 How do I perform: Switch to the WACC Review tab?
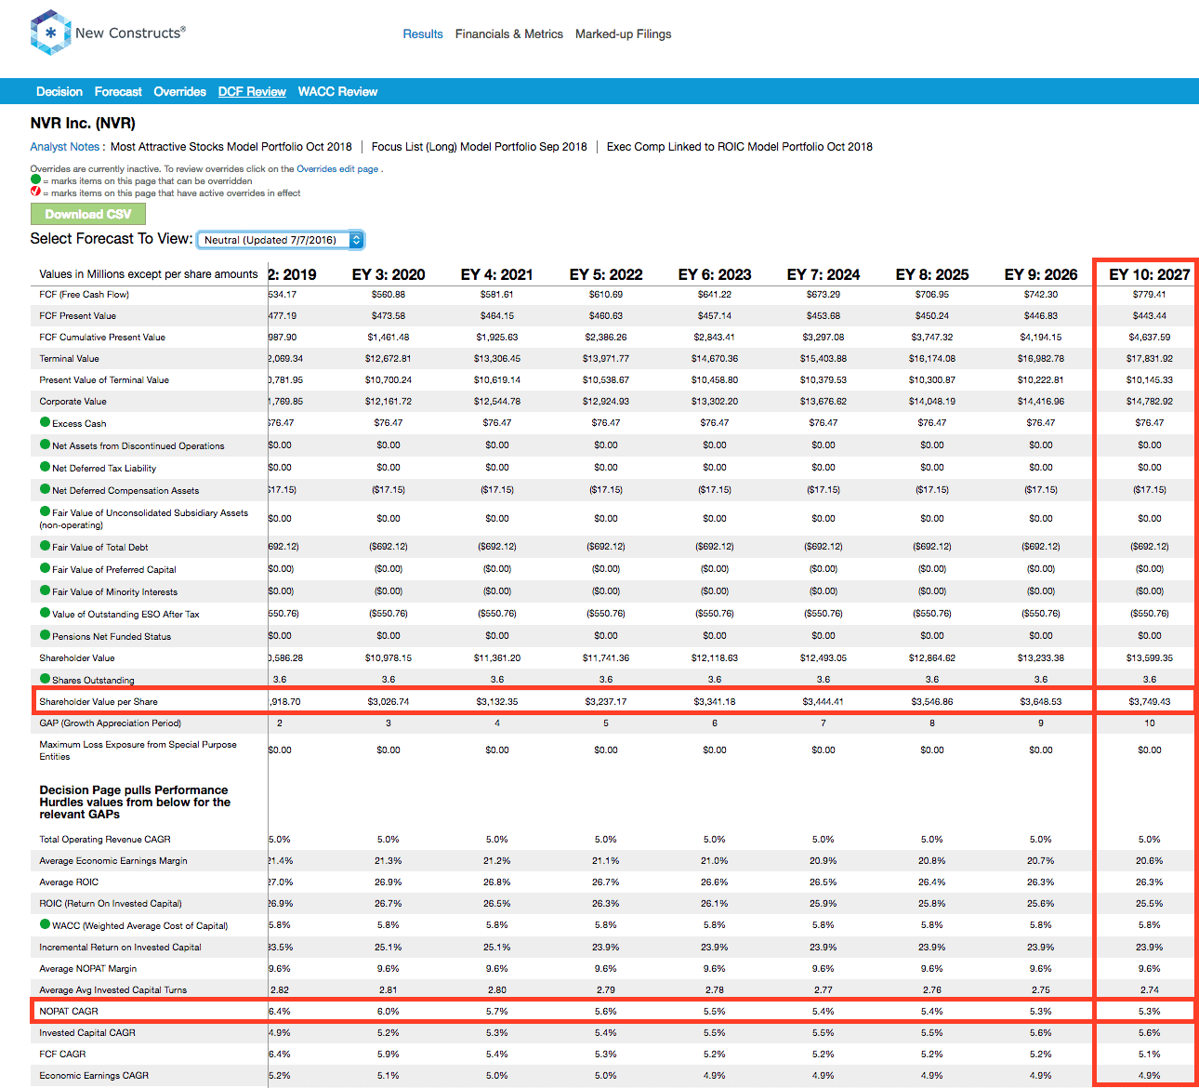[x=337, y=91]
